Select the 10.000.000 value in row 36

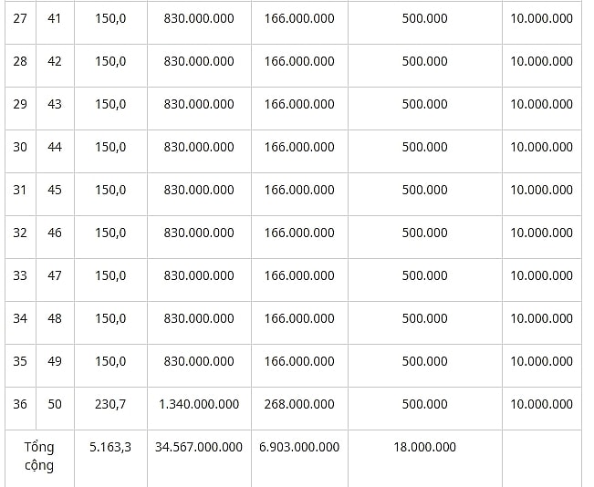[x=542, y=404]
